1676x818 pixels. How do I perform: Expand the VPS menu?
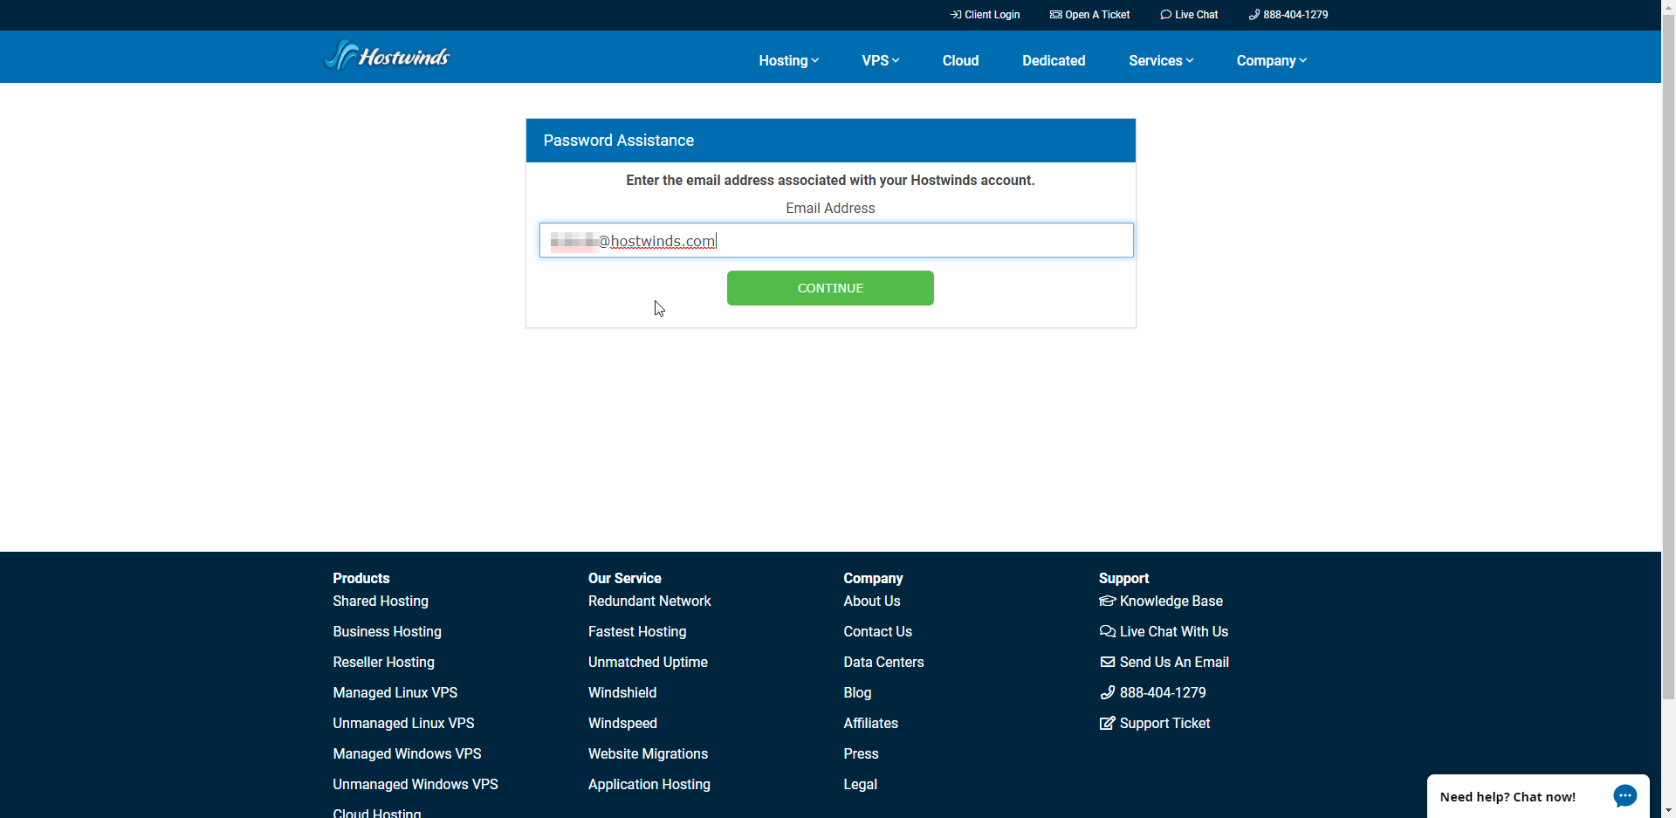[880, 60]
